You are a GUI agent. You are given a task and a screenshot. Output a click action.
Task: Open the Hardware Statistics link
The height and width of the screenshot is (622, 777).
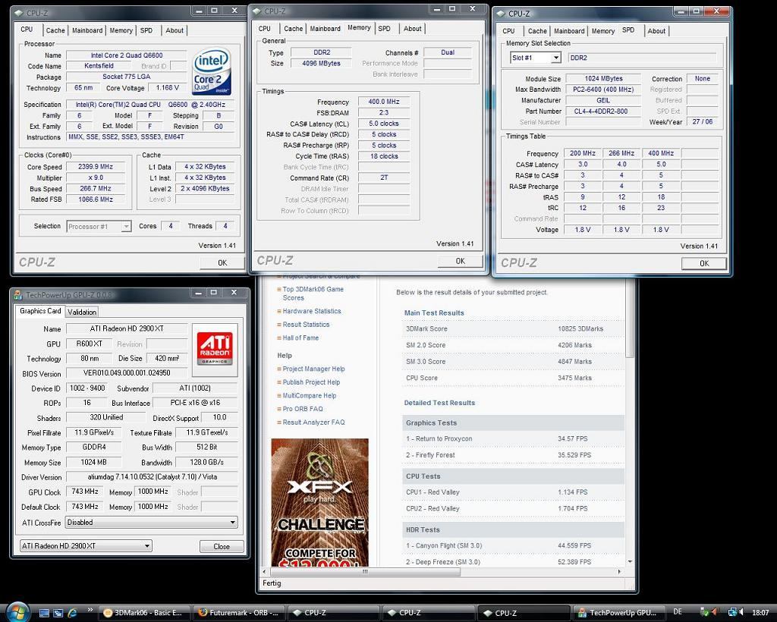point(312,311)
